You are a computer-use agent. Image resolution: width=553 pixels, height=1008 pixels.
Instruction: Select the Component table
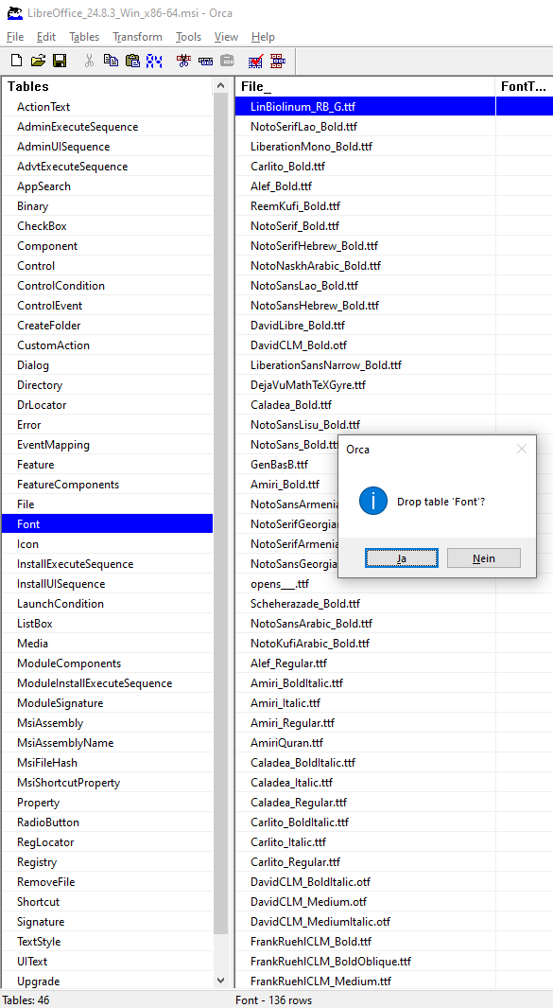(107, 246)
